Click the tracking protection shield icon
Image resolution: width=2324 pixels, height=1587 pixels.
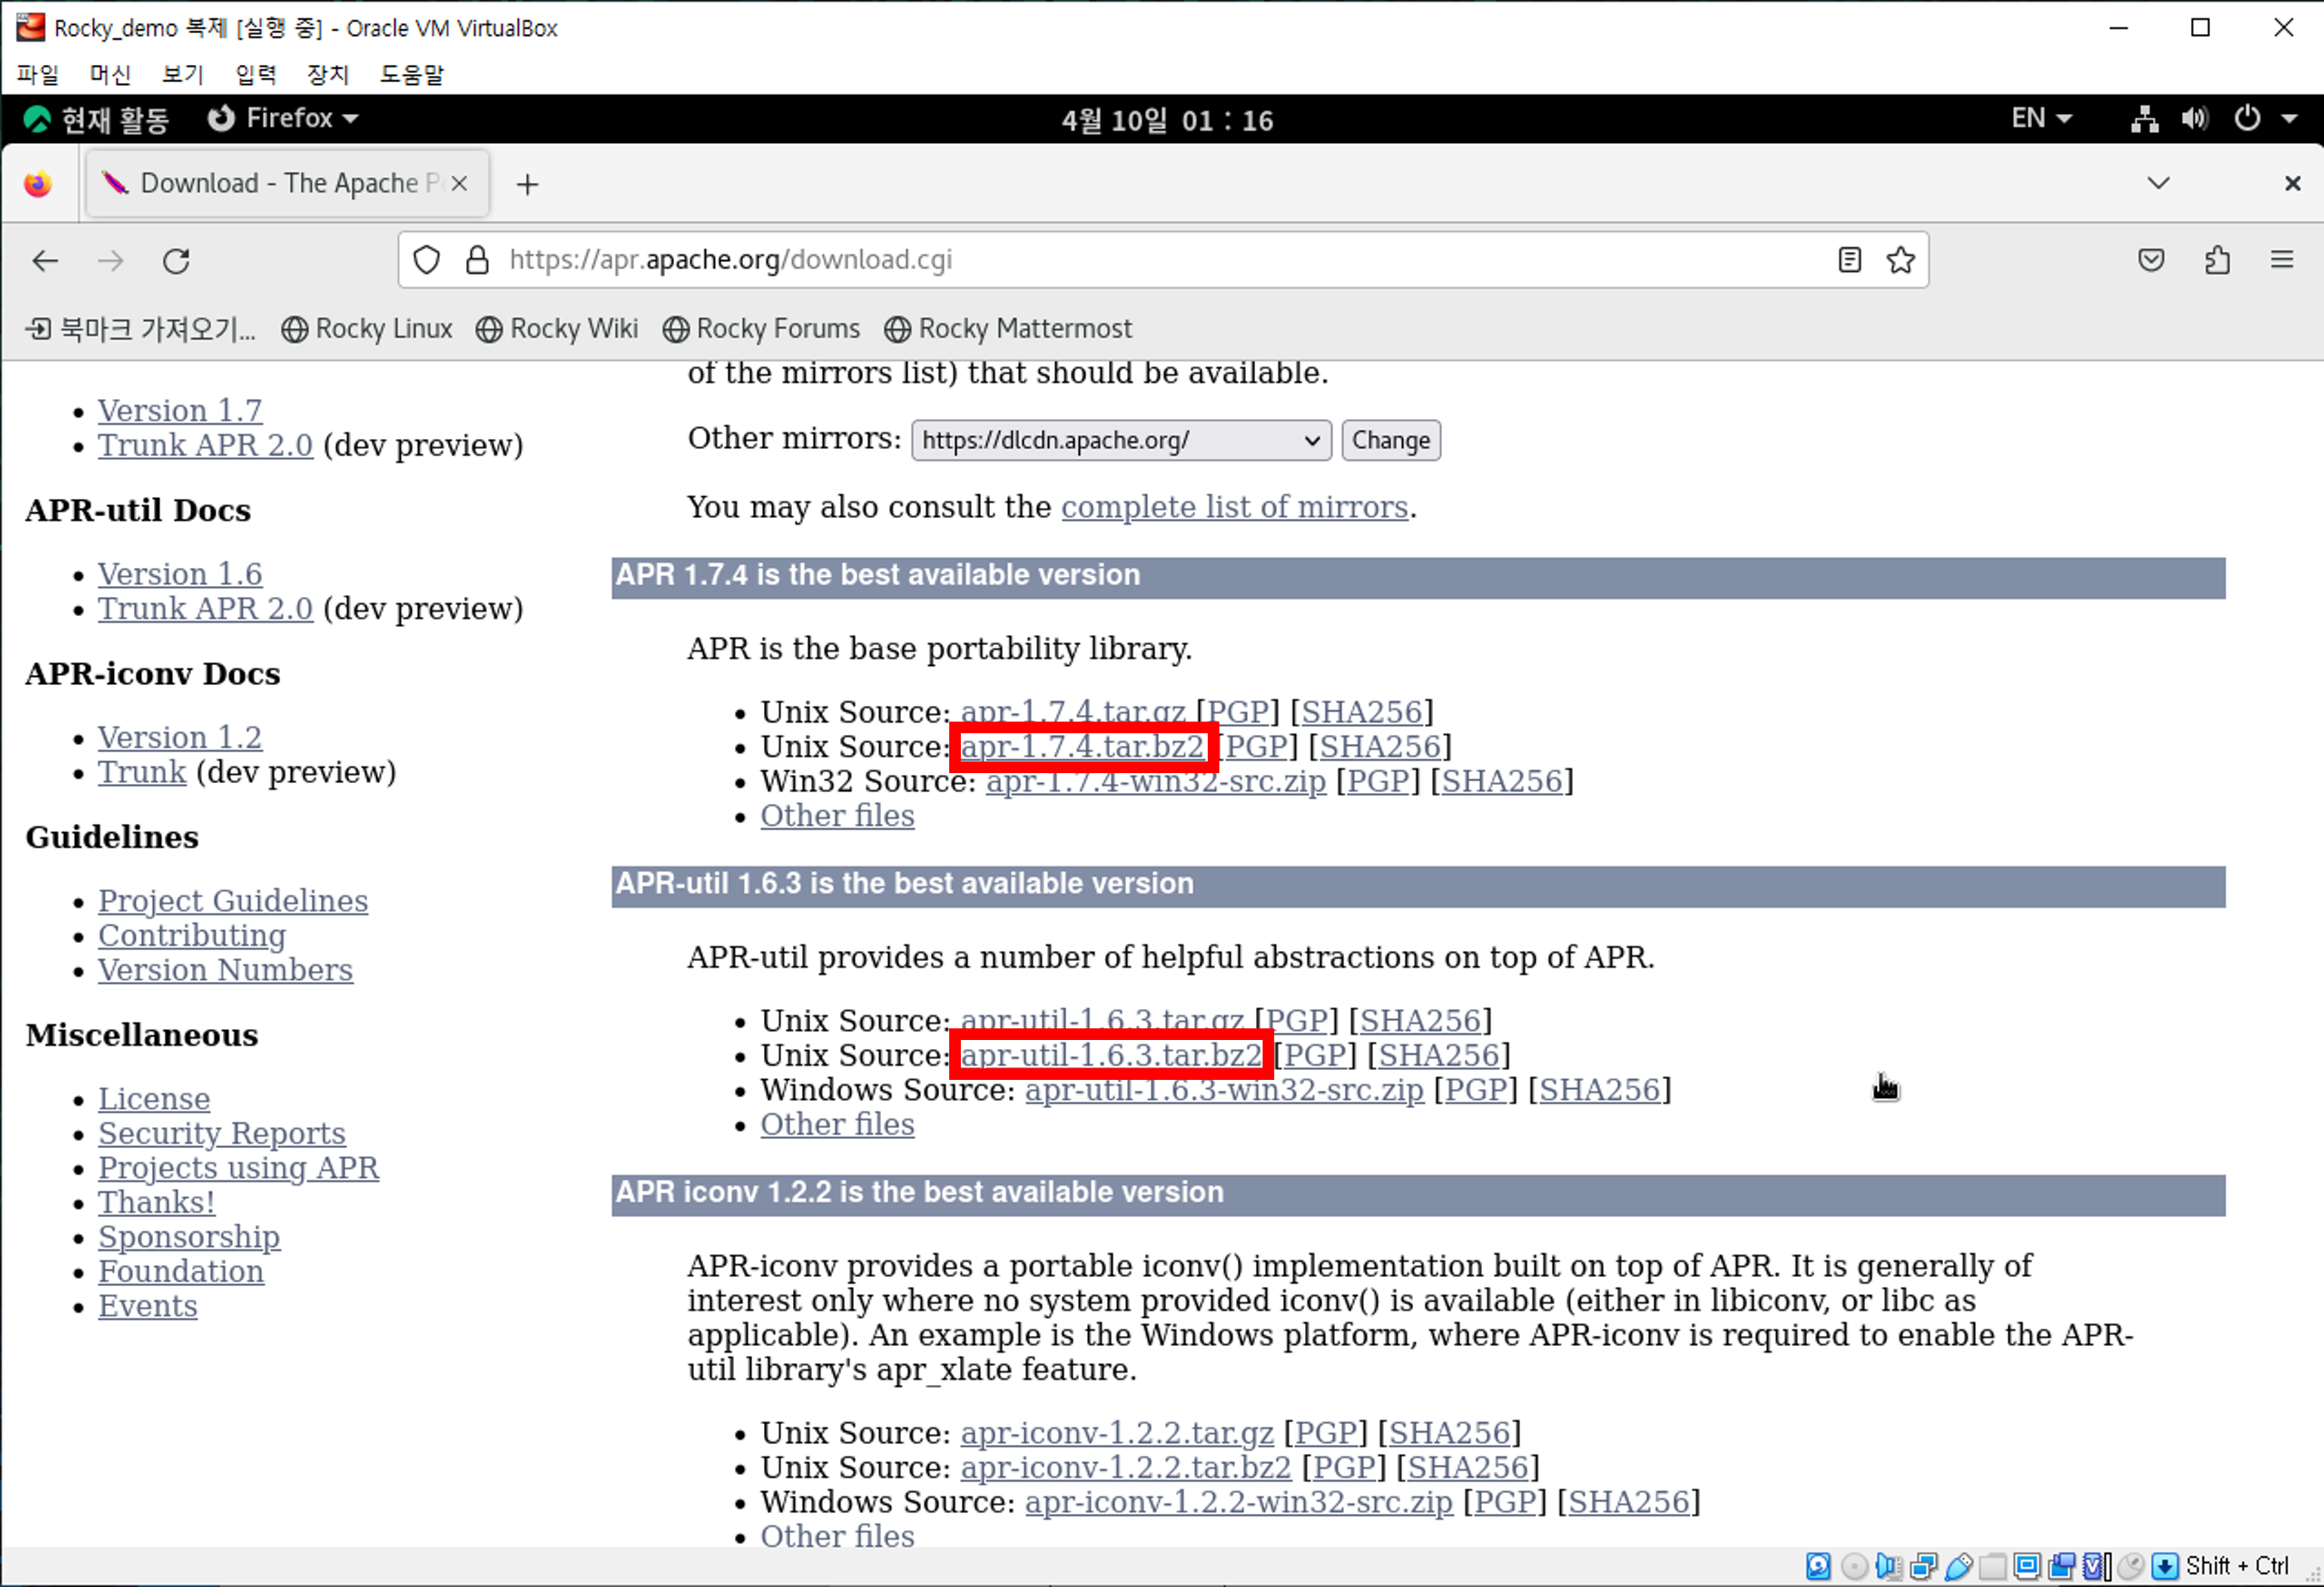427,260
